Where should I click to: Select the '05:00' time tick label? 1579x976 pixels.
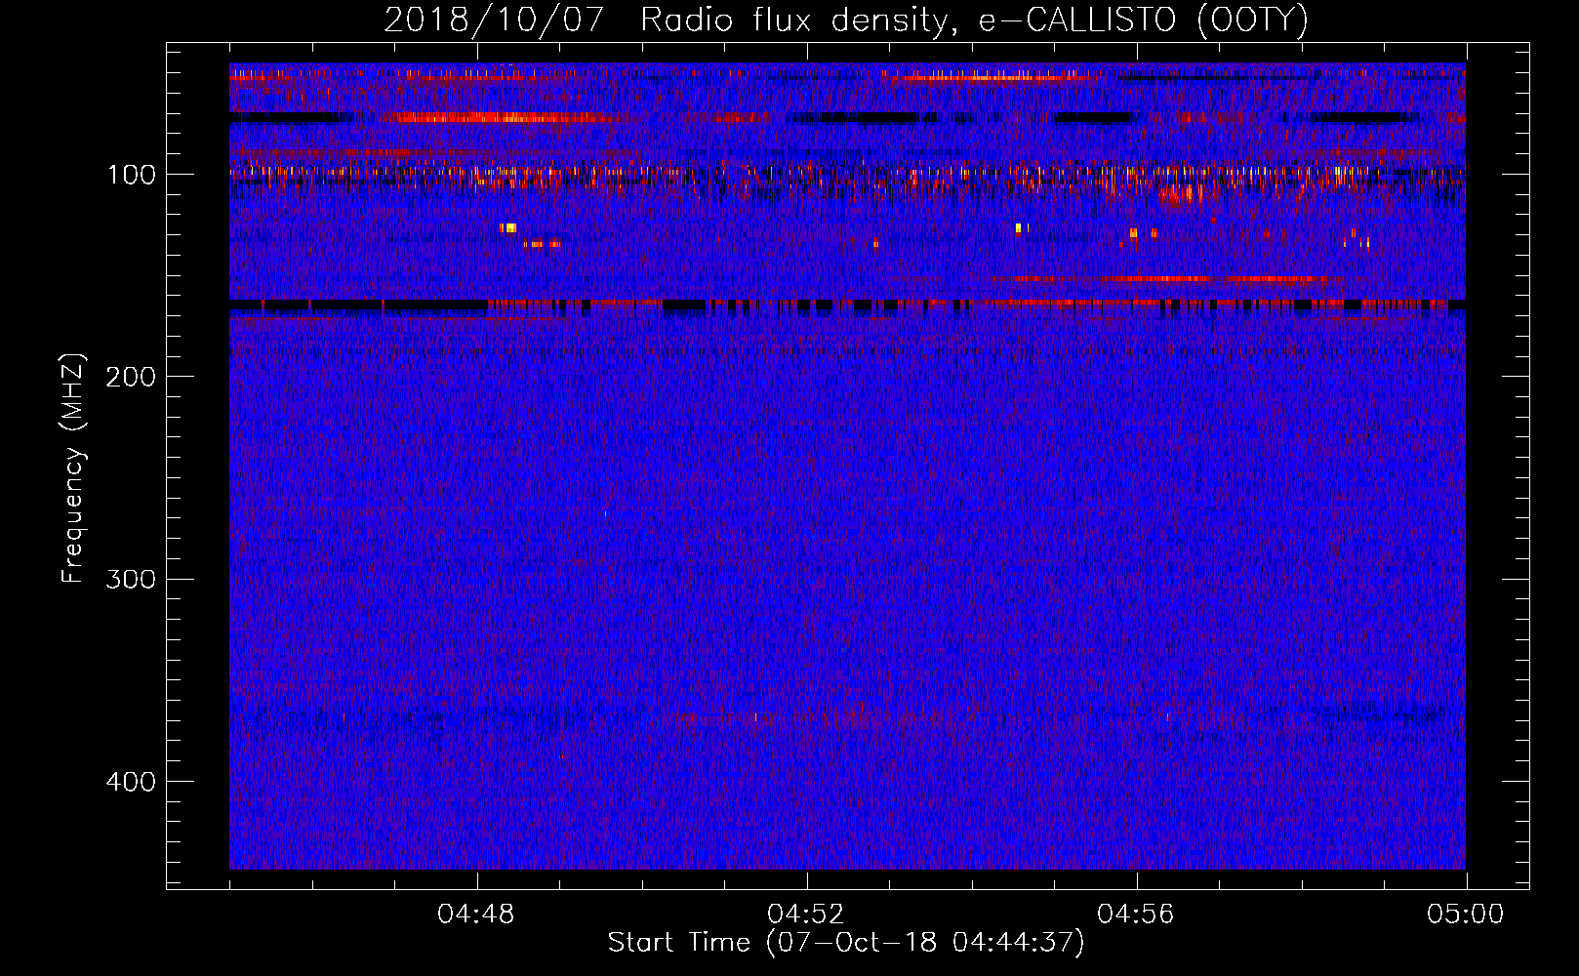point(1466,915)
